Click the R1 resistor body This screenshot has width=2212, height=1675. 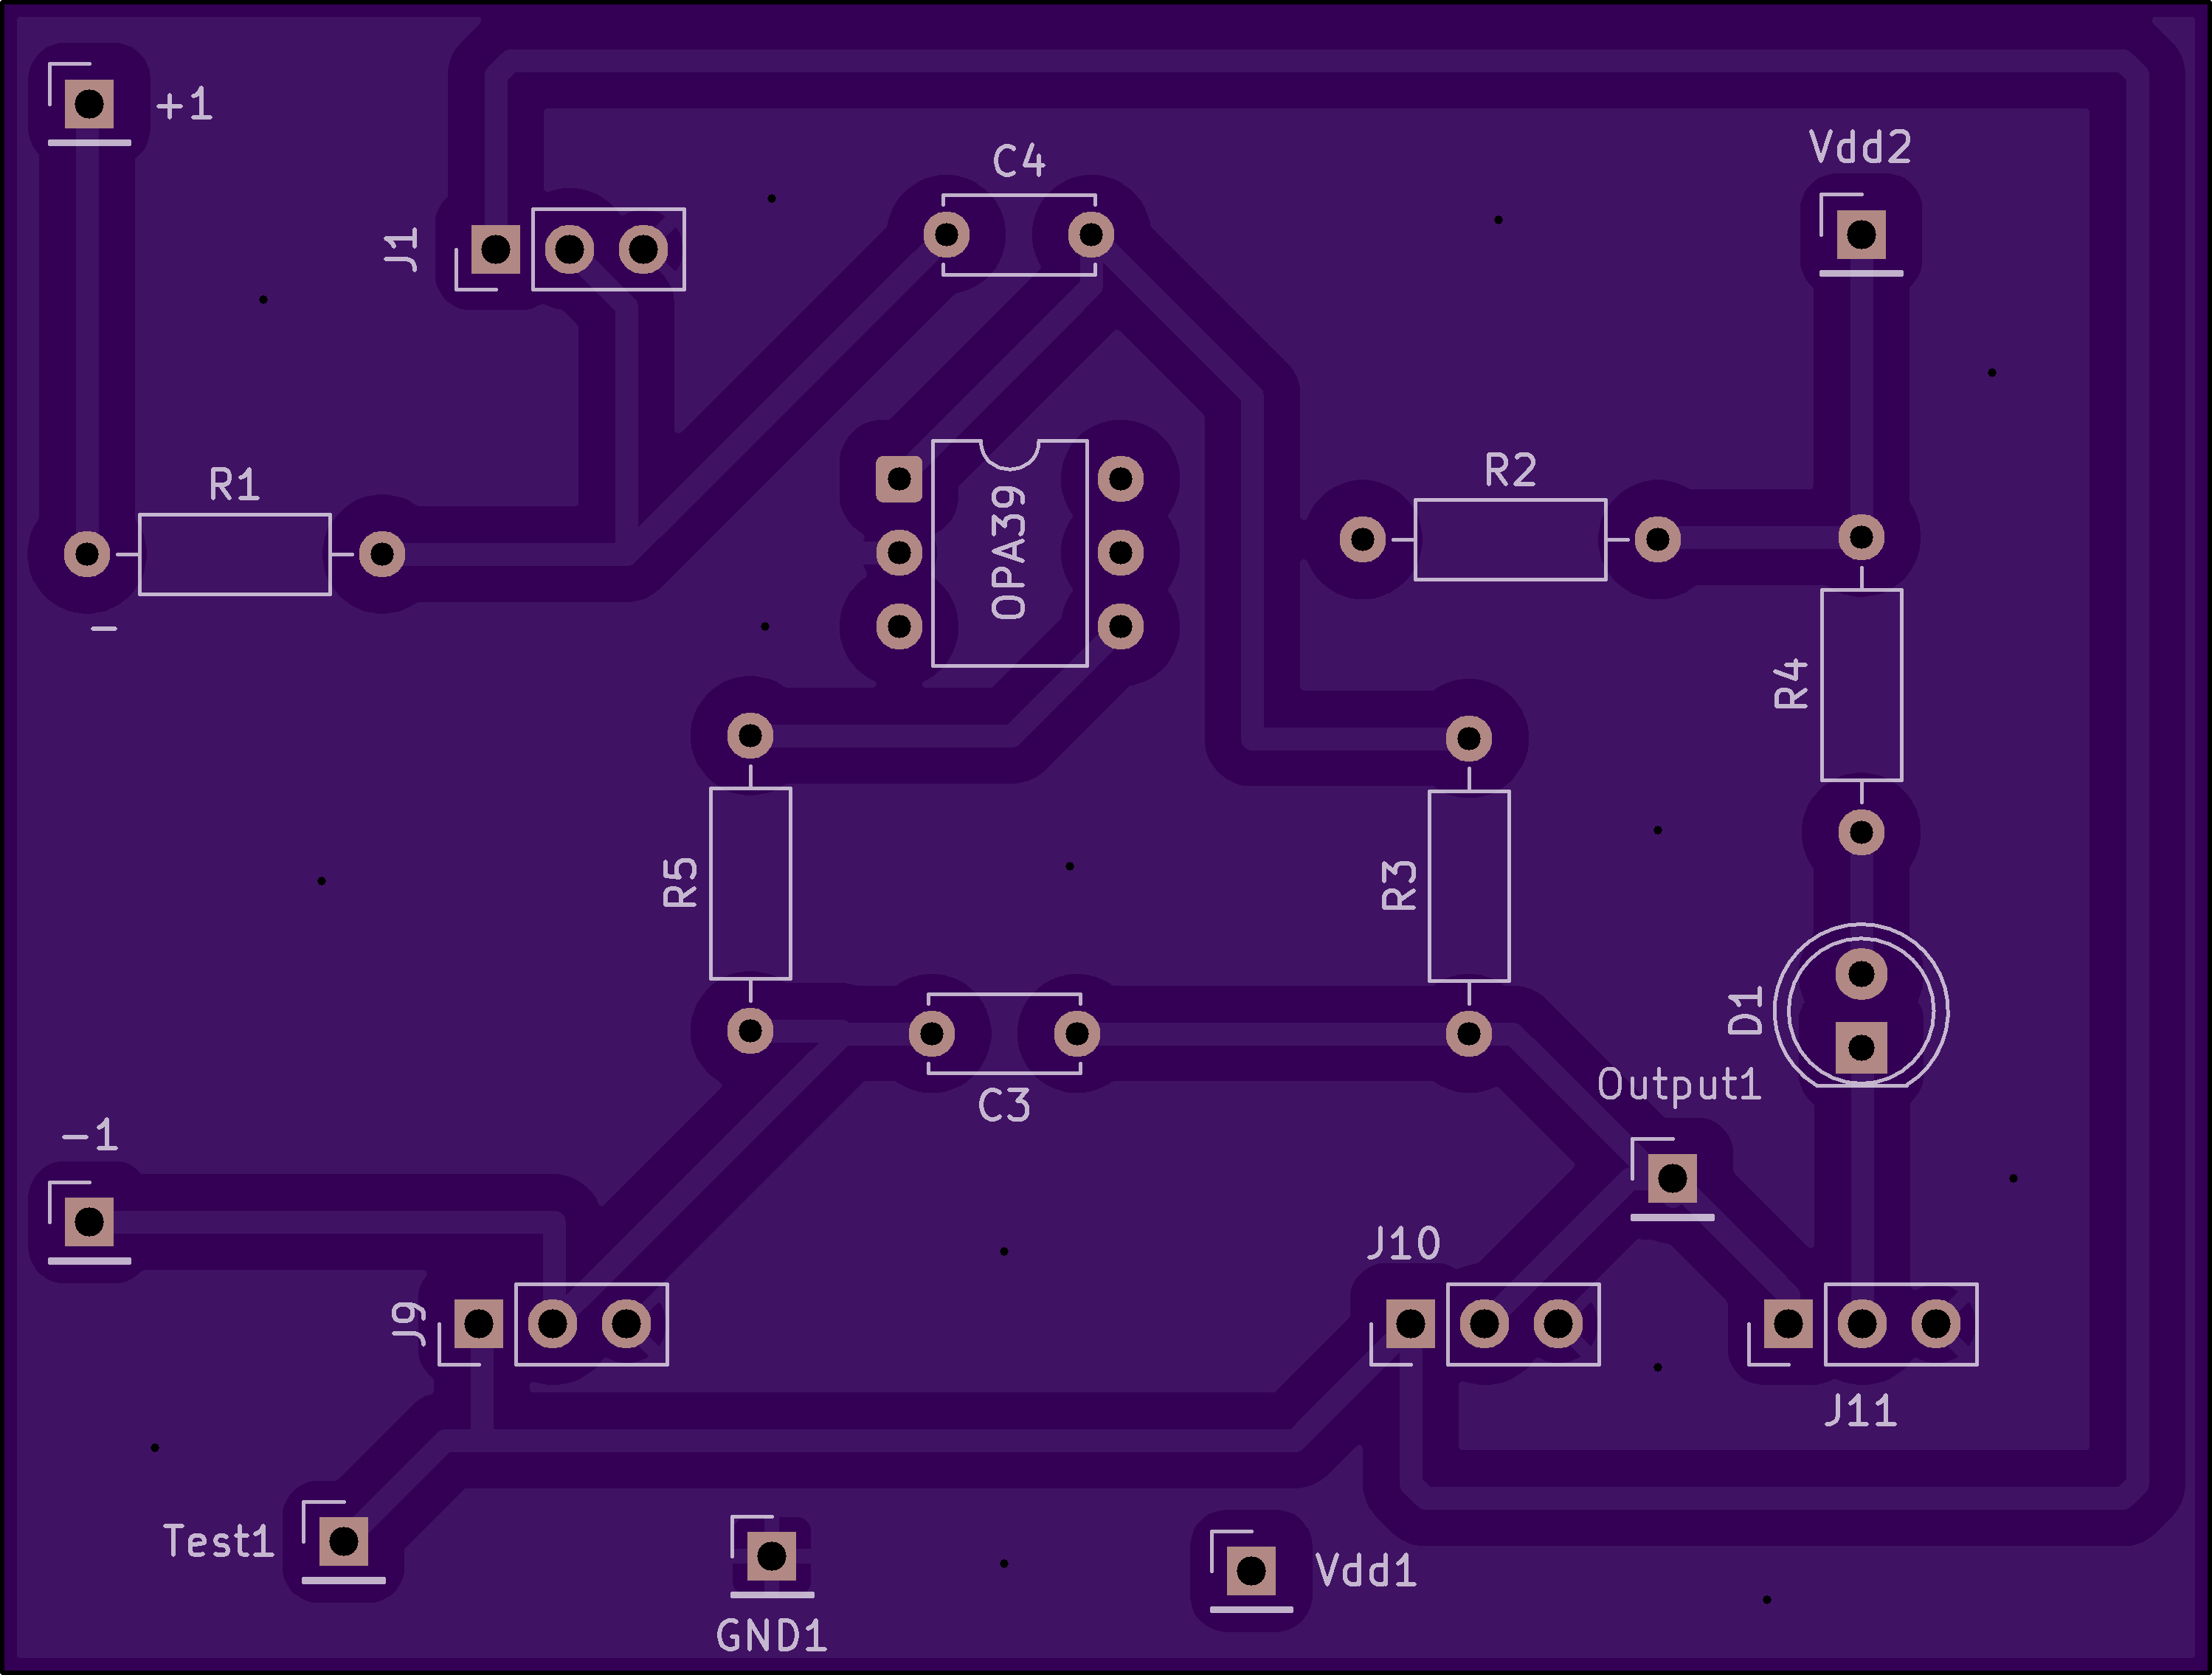[x=234, y=554]
